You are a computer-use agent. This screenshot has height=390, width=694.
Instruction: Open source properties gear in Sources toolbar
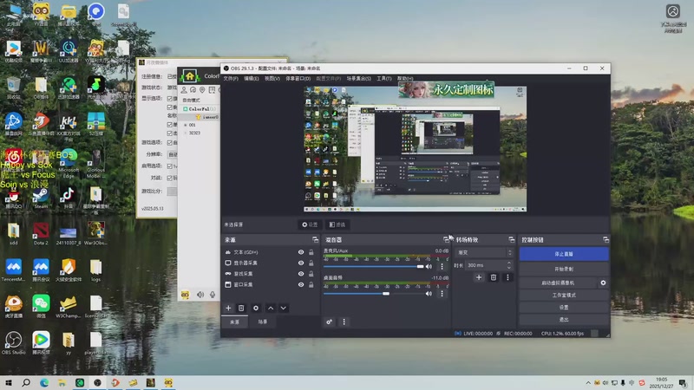[x=256, y=308]
